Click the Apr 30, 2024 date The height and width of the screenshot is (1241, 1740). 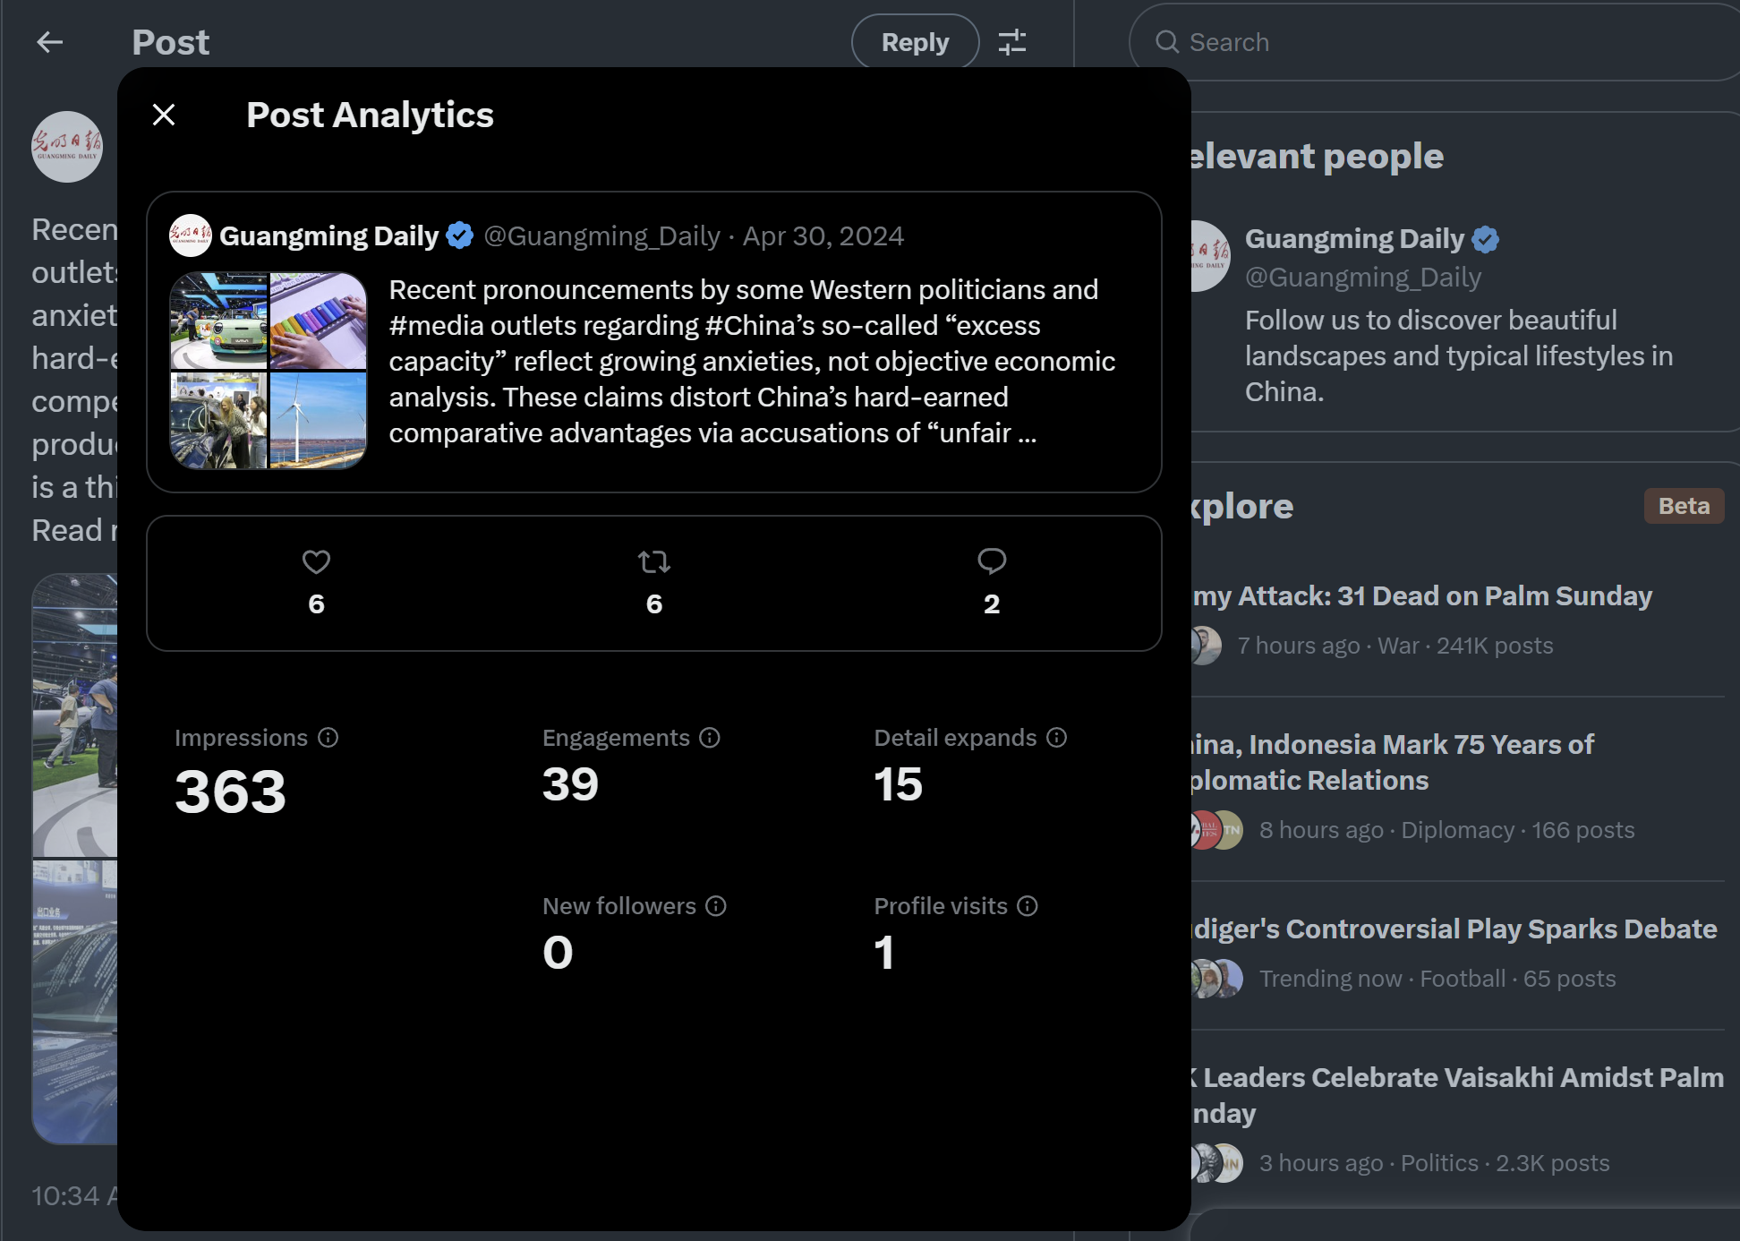[823, 236]
